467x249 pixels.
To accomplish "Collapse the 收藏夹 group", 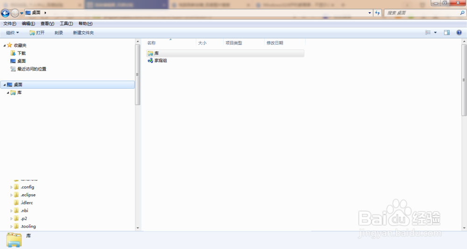I will [4, 45].
